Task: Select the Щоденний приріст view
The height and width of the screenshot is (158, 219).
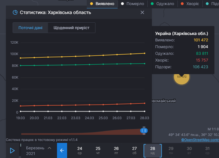Action: click(x=72, y=28)
